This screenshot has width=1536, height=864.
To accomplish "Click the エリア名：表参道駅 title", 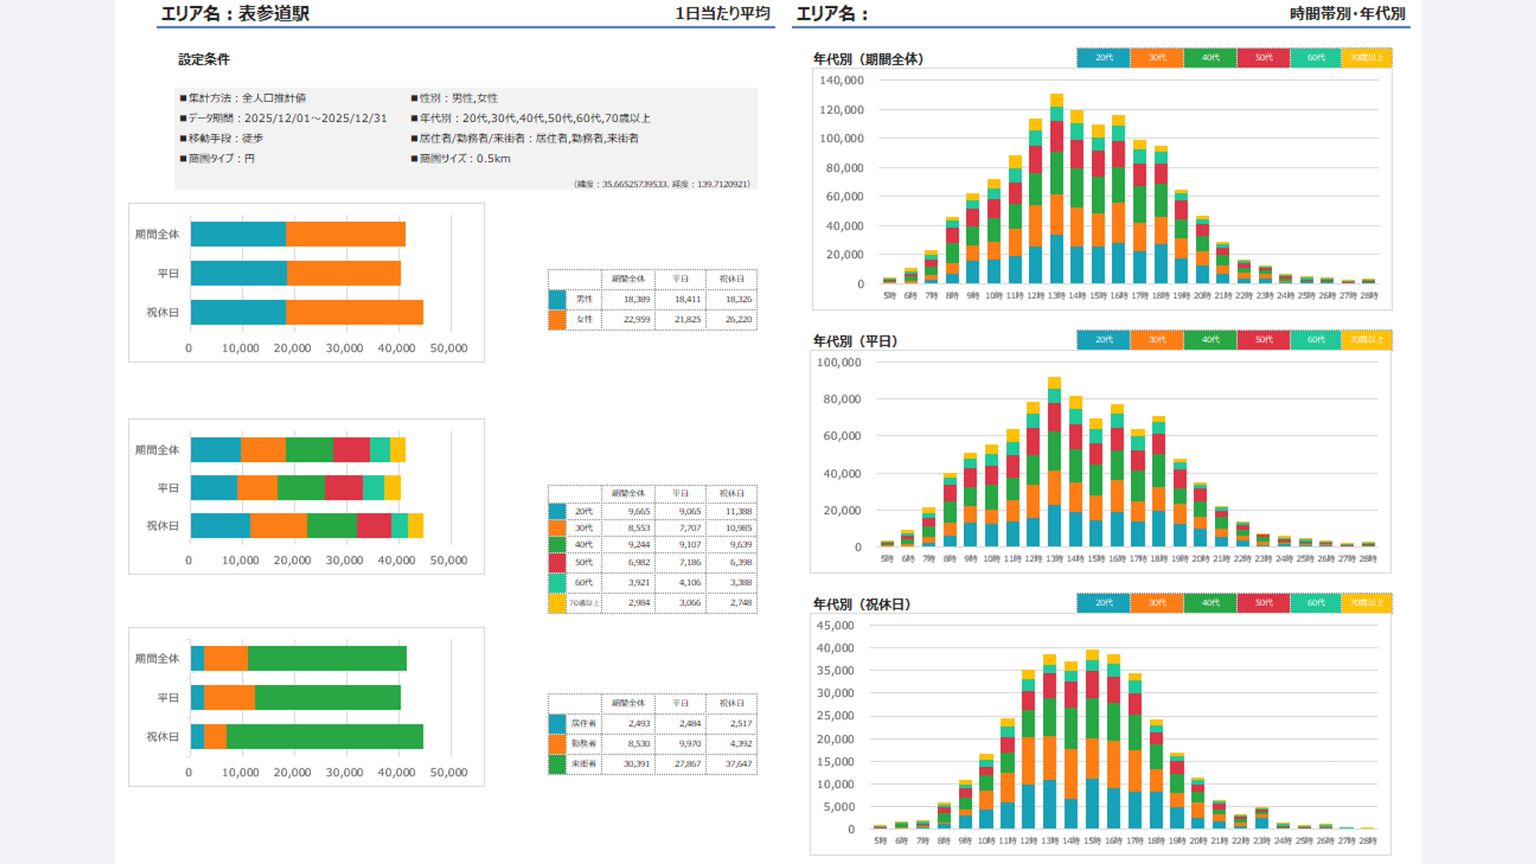I will 235,14.
